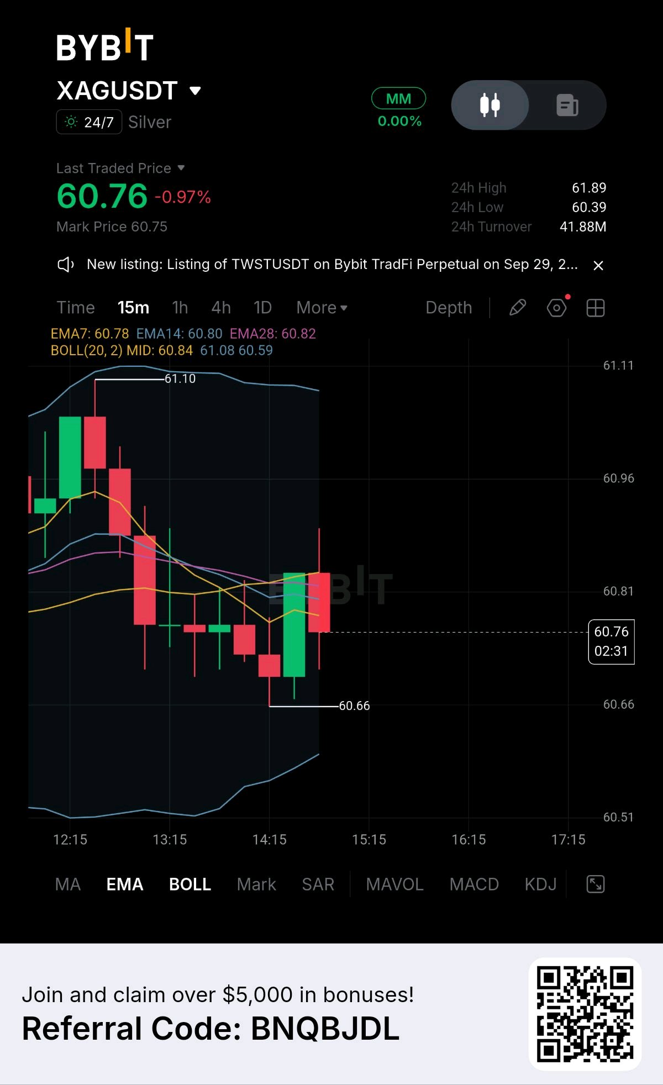Tap the last traded price 60.76
Image resolution: width=663 pixels, height=1085 pixels.
click(x=102, y=196)
